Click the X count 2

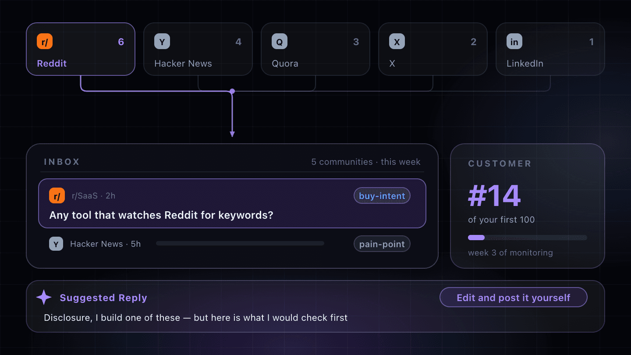pos(473,42)
